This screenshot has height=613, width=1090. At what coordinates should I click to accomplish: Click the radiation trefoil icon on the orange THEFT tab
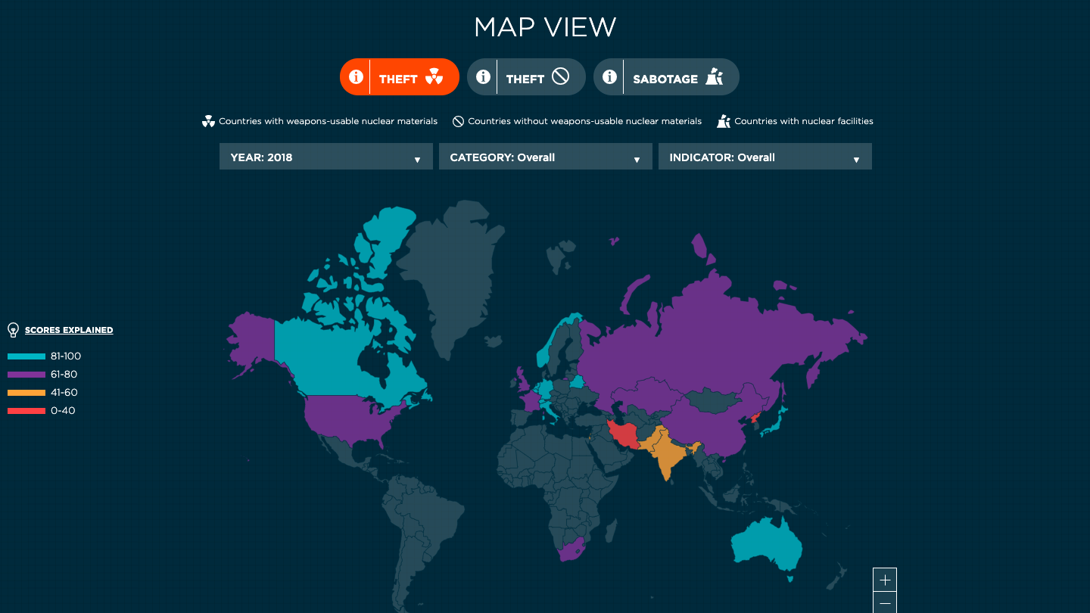click(x=434, y=77)
